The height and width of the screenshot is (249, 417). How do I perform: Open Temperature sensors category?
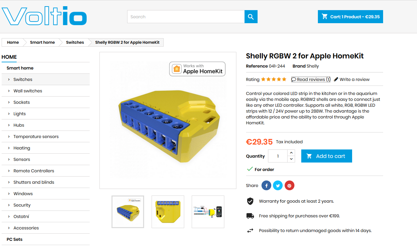pyautogui.click(x=36, y=137)
